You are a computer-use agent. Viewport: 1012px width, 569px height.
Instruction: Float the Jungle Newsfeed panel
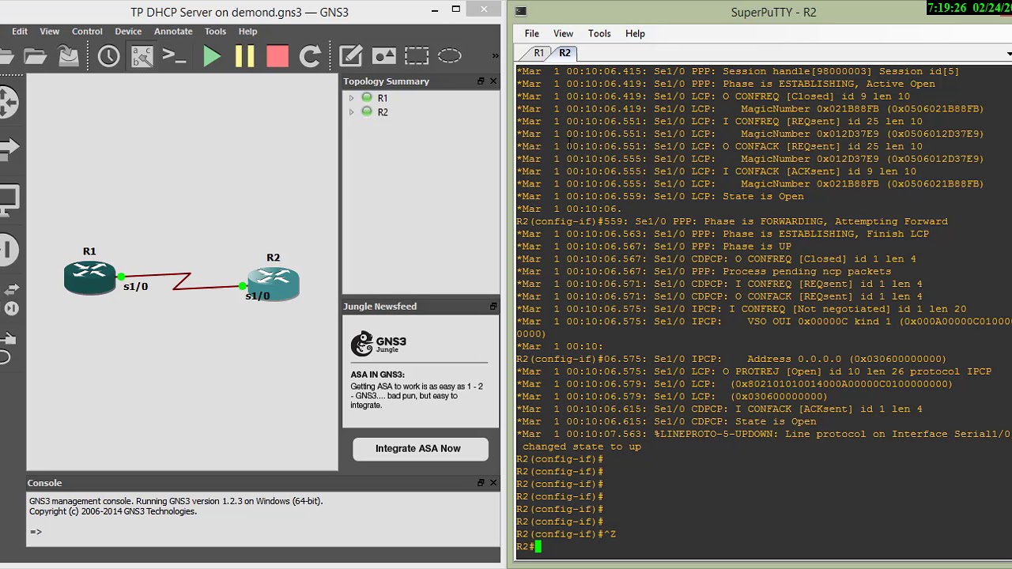pyautogui.click(x=493, y=307)
